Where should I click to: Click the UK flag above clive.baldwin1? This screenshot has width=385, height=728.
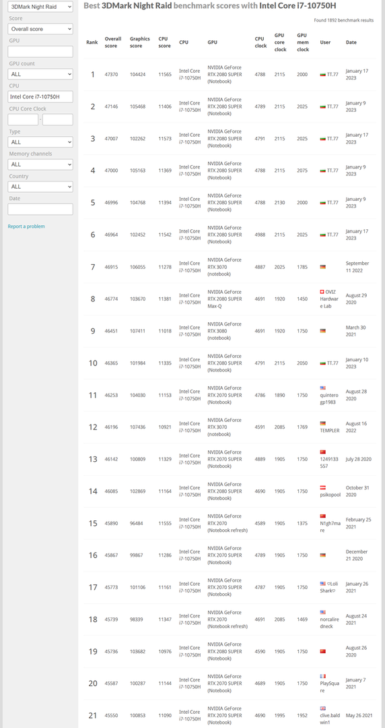tap(323, 708)
